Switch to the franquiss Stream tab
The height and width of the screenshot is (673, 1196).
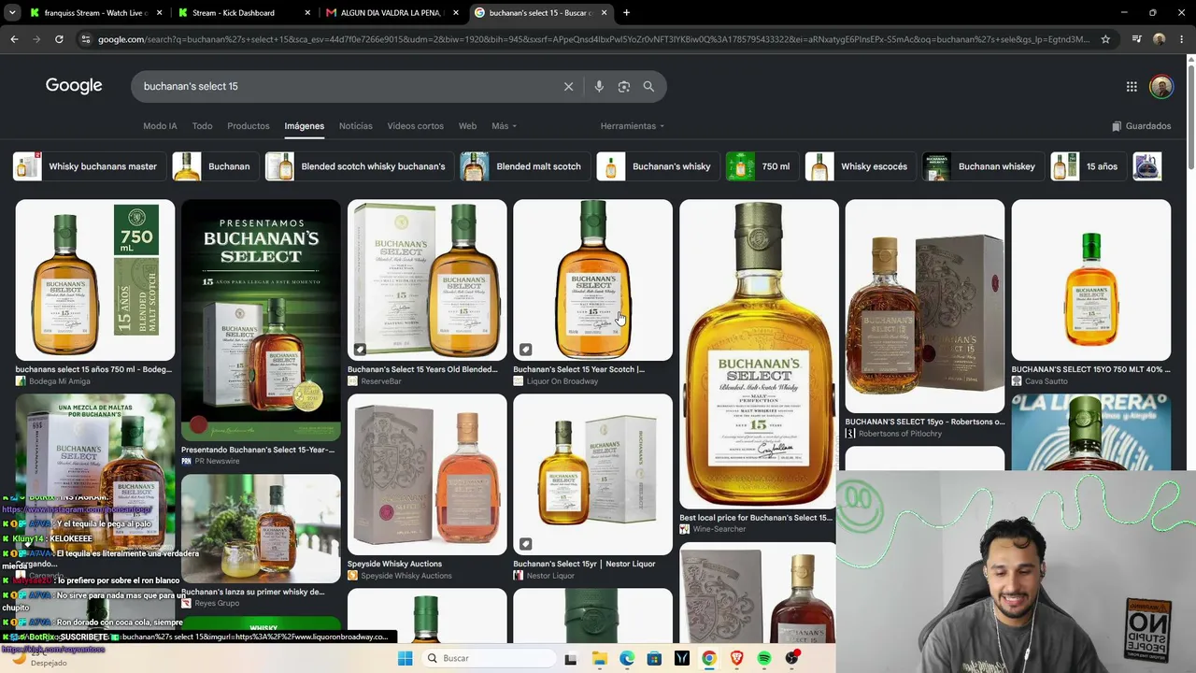point(95,13)
